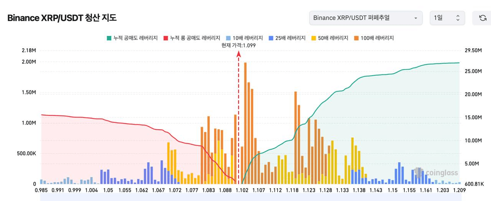
Task: Click the refresh icon button
Action: tap(483, 18)
